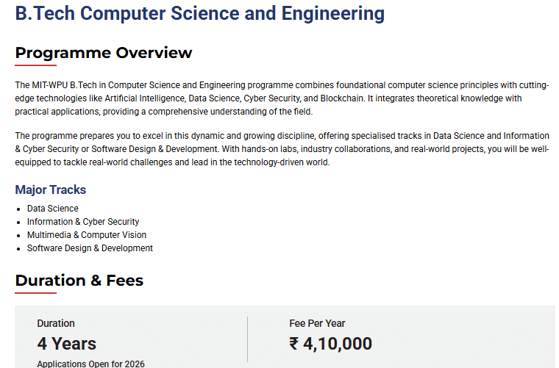Click the Major Tracks subheading
The image size is (559, 368).
pyautogui.click(x=51, y=190)
